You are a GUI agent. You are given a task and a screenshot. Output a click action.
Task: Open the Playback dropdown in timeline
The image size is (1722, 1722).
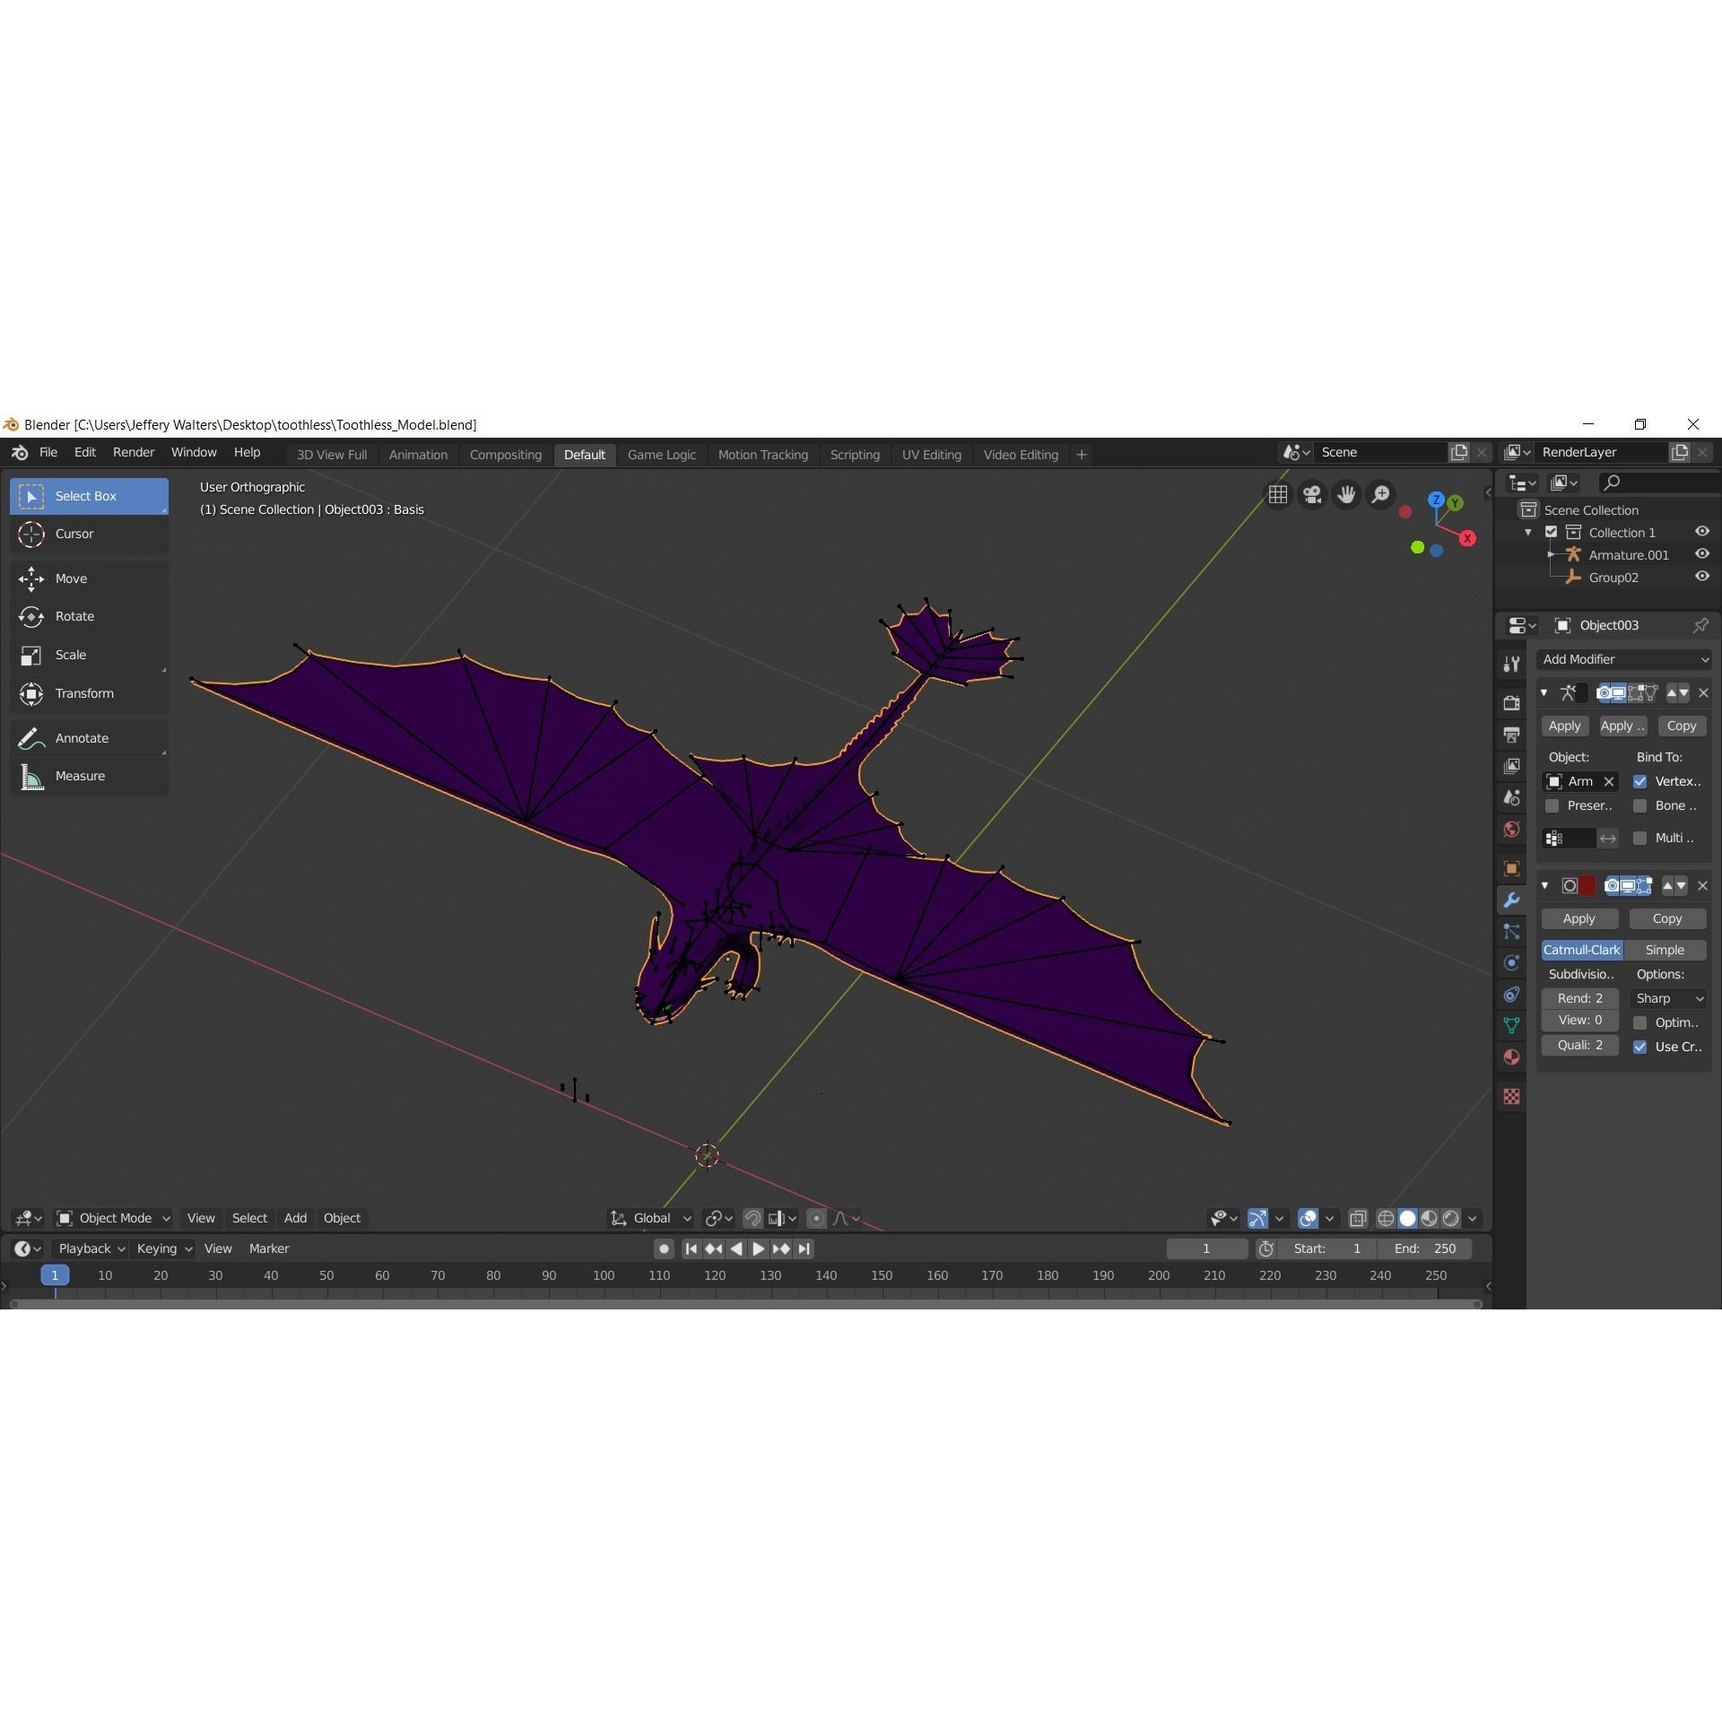tap(91, 1248)
